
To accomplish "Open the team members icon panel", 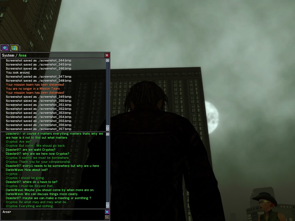I will pos(14,48).
